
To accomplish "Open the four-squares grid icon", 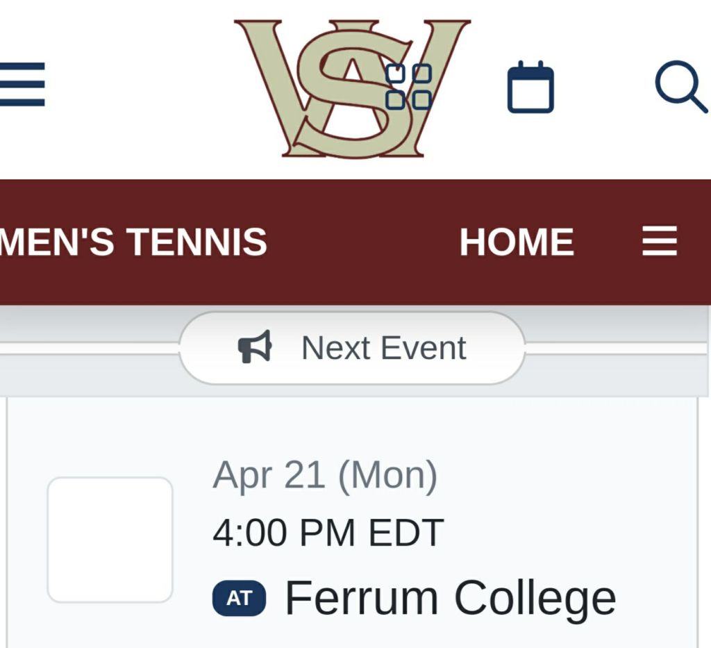I will pyautogui.click(x=408, y=87).
